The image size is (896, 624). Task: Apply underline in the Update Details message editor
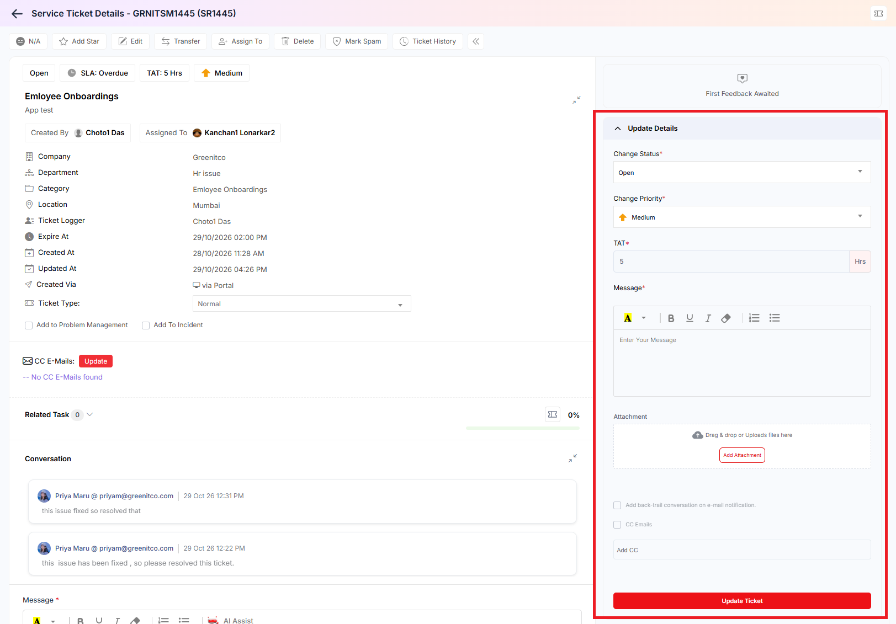[x=690, y=318]
